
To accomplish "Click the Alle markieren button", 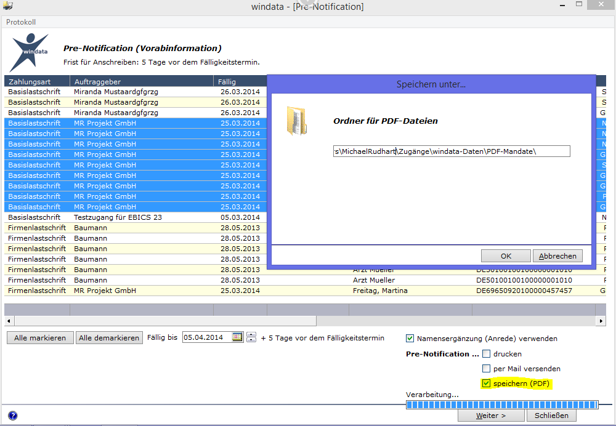I will tap(40, 337).
